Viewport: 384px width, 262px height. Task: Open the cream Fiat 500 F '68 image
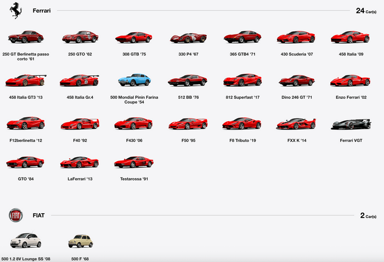[x=81, y=241]
